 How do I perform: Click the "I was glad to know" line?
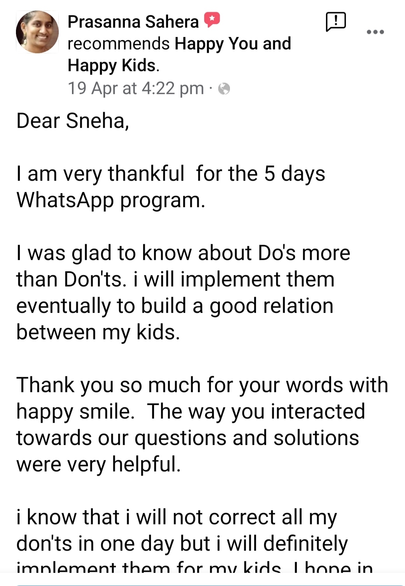[183, 253]
